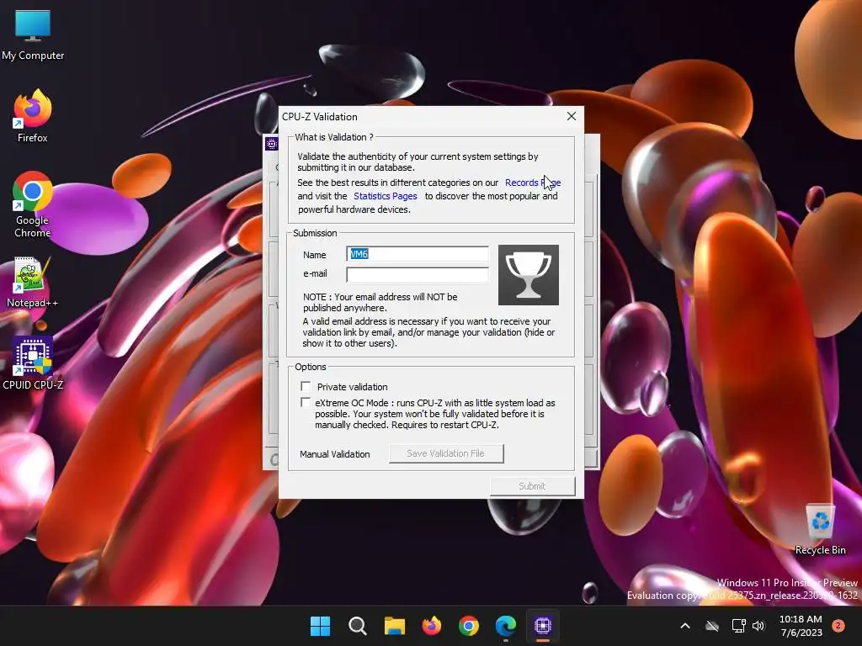
Task: Open volume speaker tray icon
Action: tap(758, 626)
